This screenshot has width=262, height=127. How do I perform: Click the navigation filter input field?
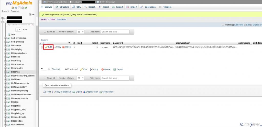[20, 25]
